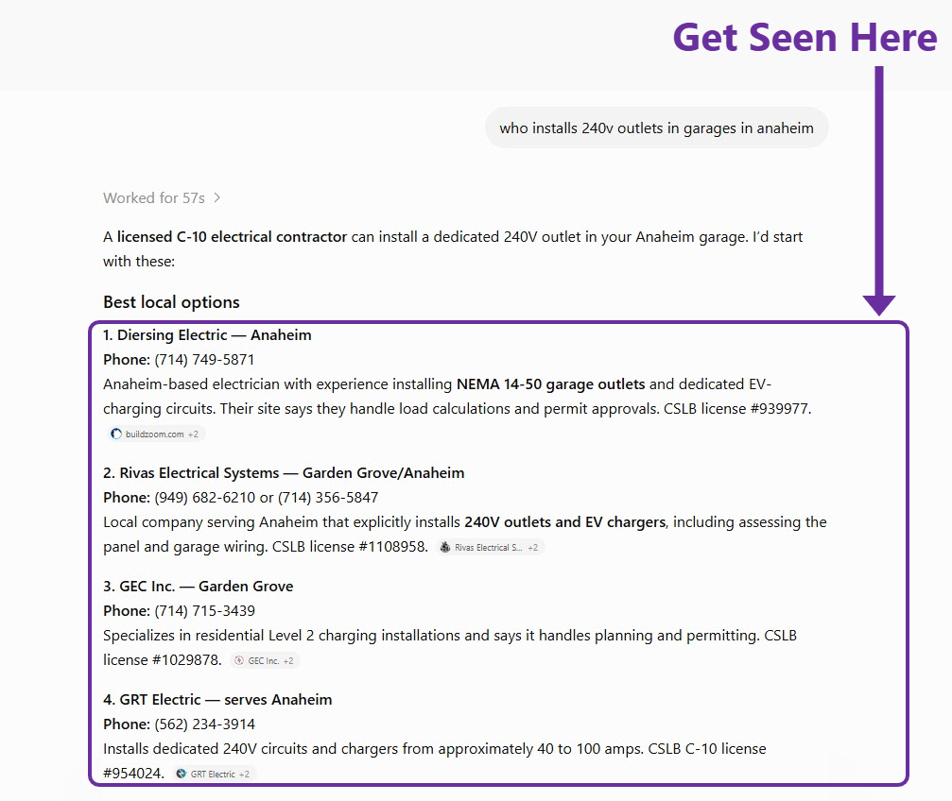This screenshot has width=952, height=801.
Task: Select heading '4. GRT Electric — serves Anaheim'
Action: click(x=217, y=700)
